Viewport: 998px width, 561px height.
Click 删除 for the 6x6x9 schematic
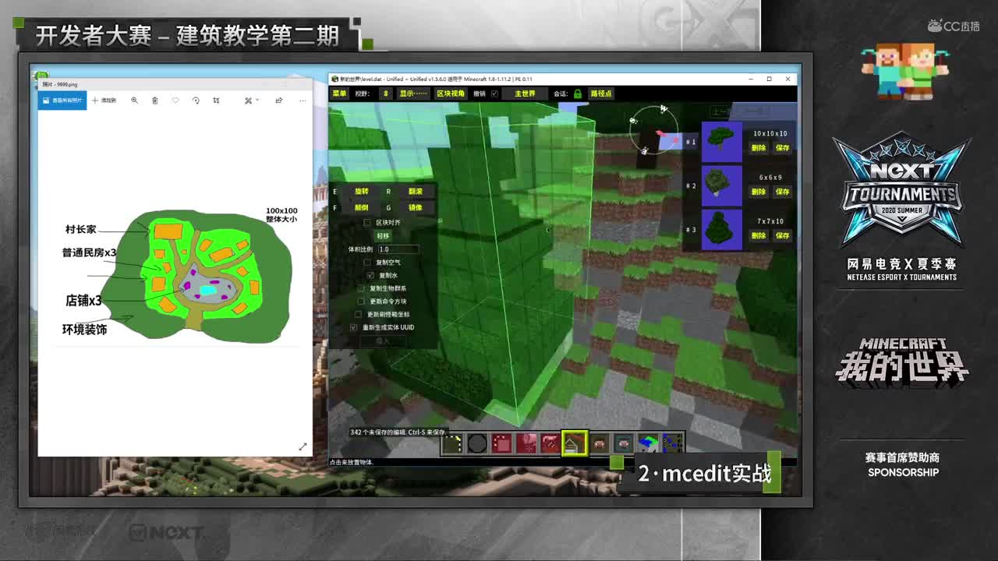[759, 192]
